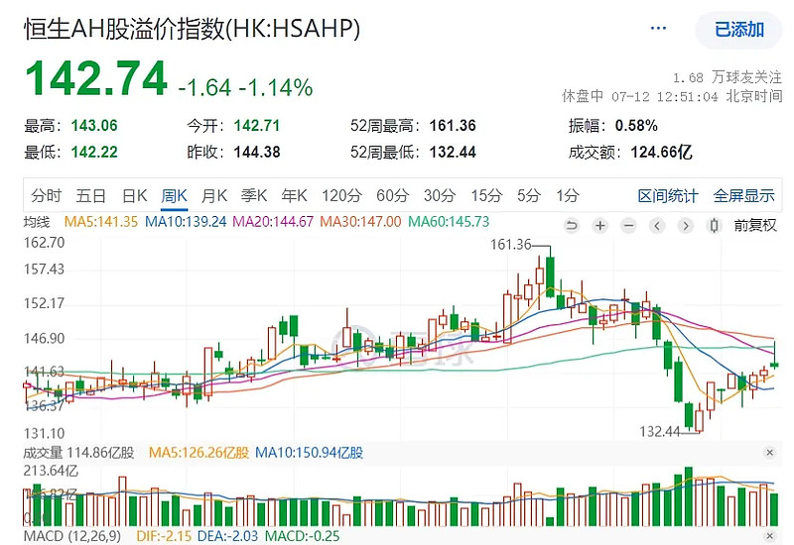Image resolution: width=794 pixels, height=545 pixels.
Task: Click the MA5:141.35 legend label
Action: coord(101,222)
